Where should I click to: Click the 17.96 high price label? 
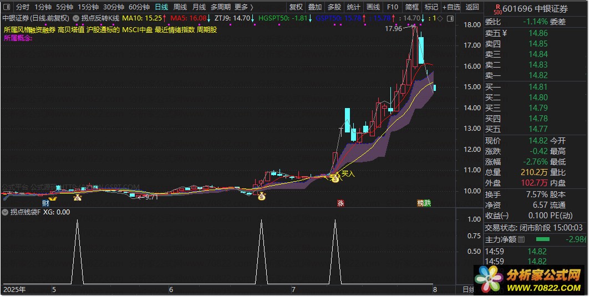[394, 29]
